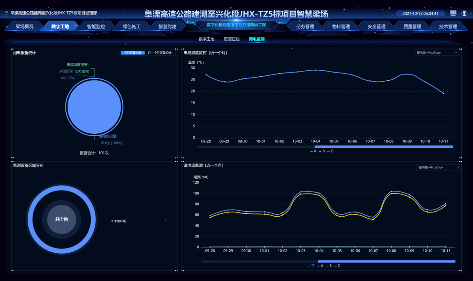473x281 pixels.
Task: Open the hamburger menu at top-left
Action: click(x=6, y=13)
